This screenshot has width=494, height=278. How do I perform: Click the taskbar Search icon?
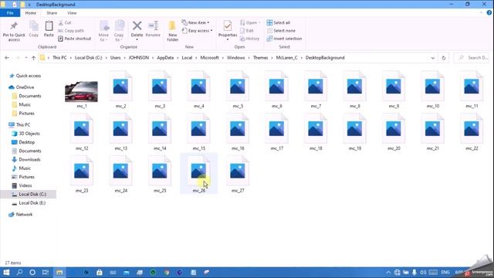pos(19,273)
